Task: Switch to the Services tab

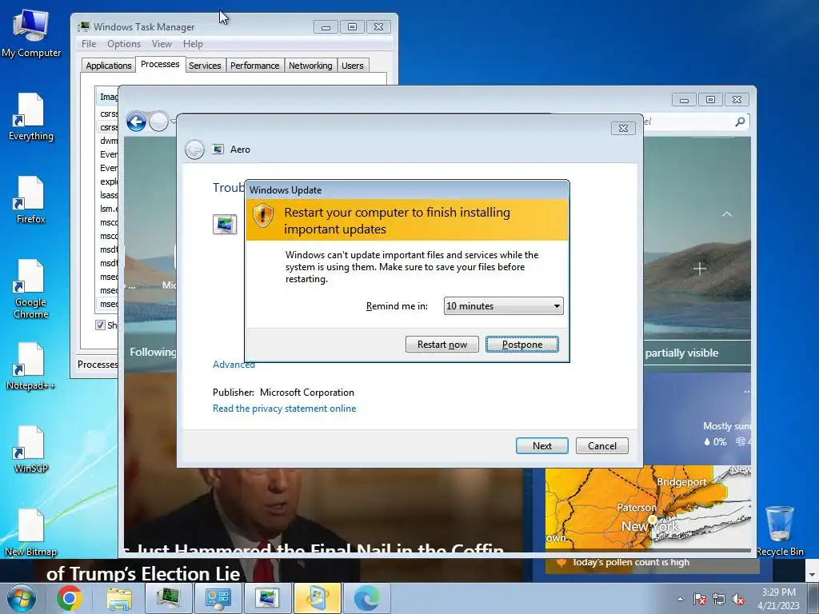Action: click(205, 66)
